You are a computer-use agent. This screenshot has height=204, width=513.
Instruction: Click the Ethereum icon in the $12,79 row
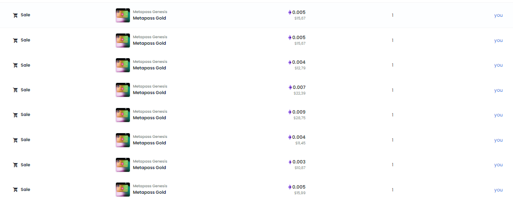(290, 62)
